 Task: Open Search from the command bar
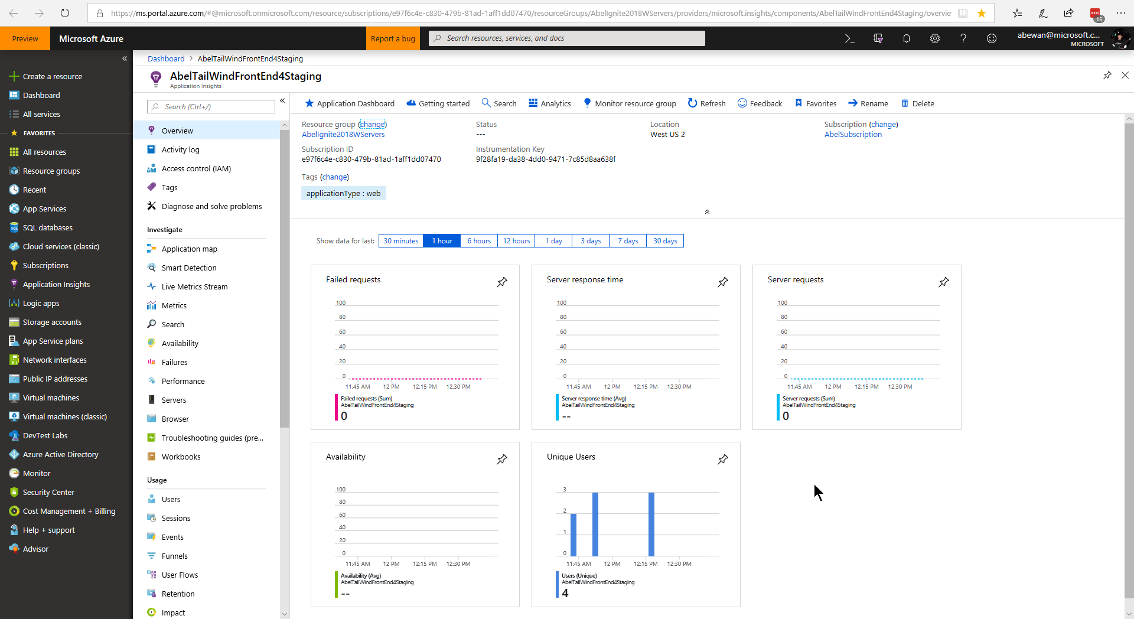pos(499,103)
